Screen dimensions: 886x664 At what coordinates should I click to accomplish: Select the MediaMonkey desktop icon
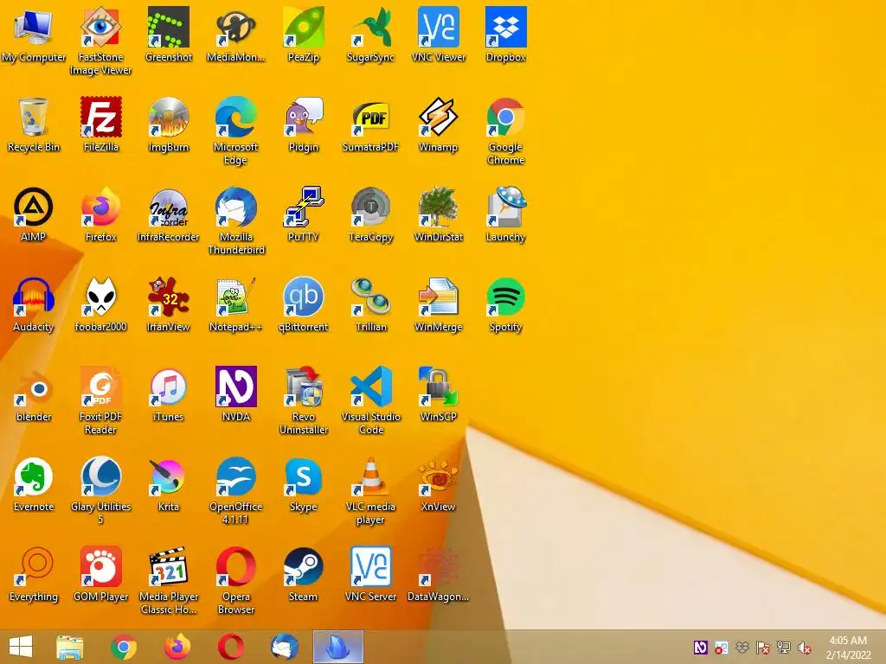[235, 27]
